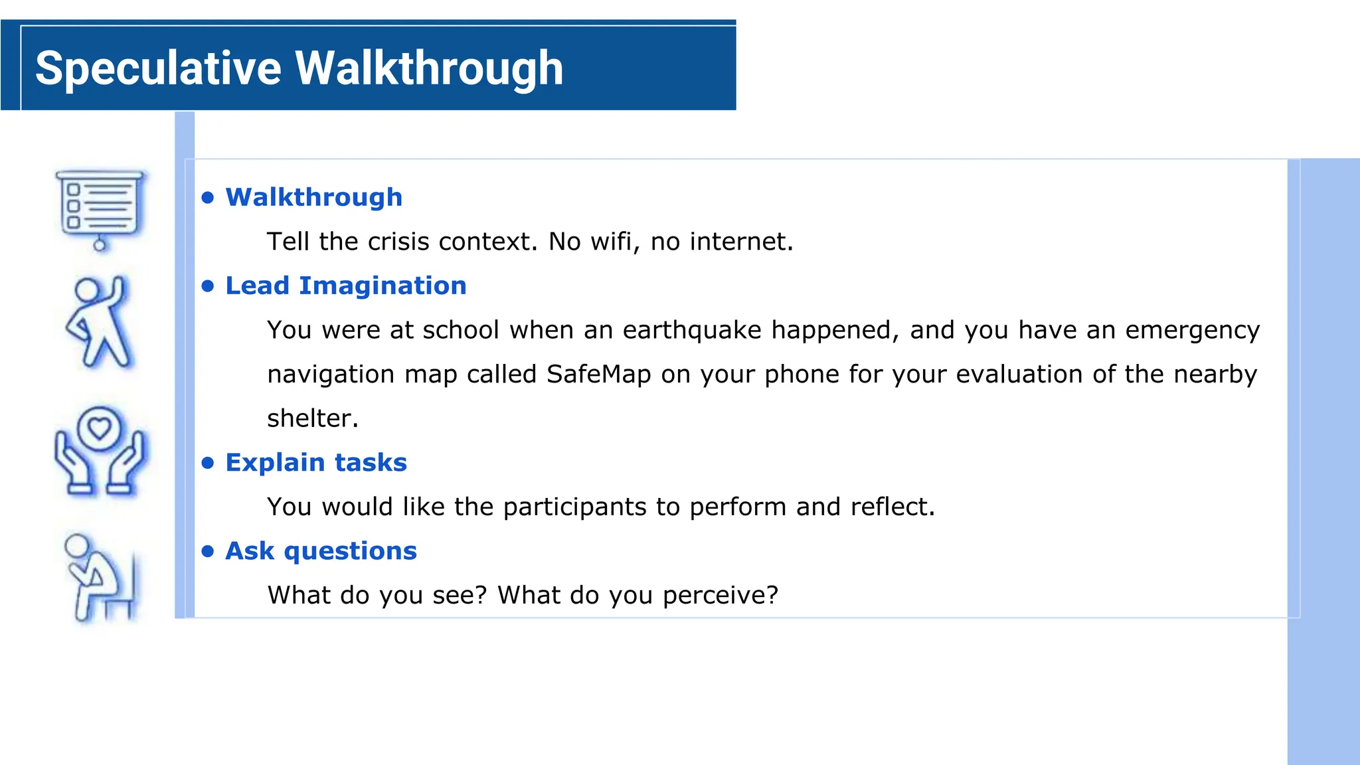Click the bullet dot before Lead Imagination
This screenshot has height=765, width=1360.
(x=208, y=286)
